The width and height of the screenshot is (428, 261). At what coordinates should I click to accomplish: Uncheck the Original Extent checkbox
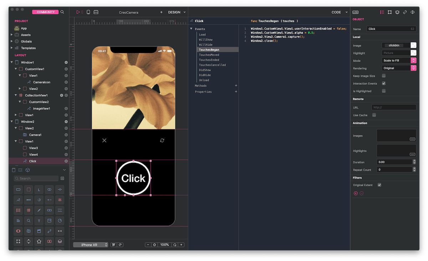[379, 185]
